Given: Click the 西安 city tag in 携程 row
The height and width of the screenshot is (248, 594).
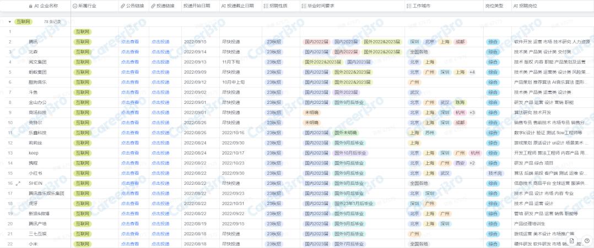Looking at the screenshot, I should coord(460,163).
